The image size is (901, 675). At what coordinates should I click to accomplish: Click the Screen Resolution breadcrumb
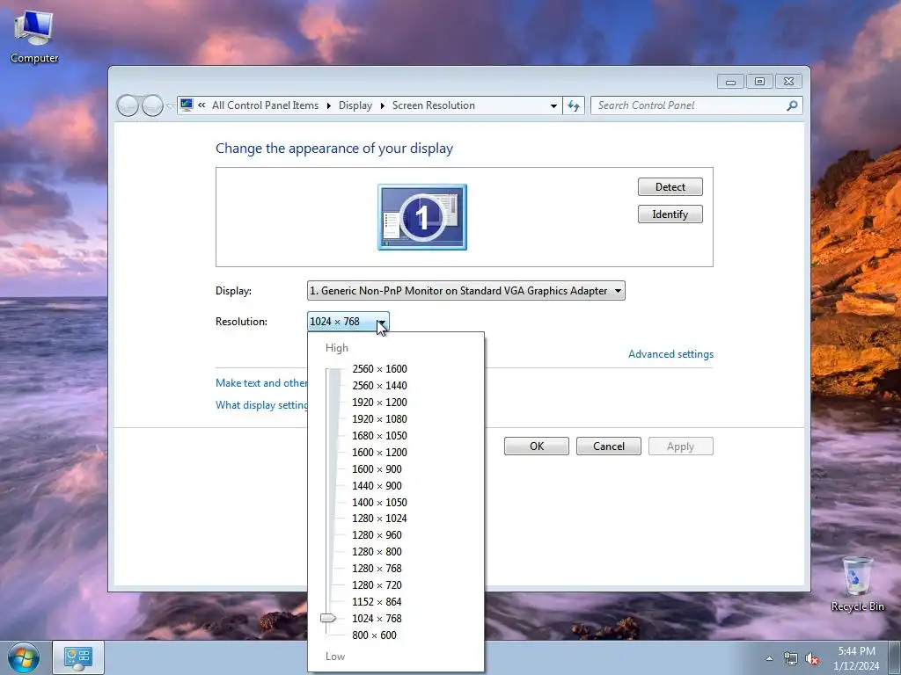pyautogui.click(x=433, y=105)
